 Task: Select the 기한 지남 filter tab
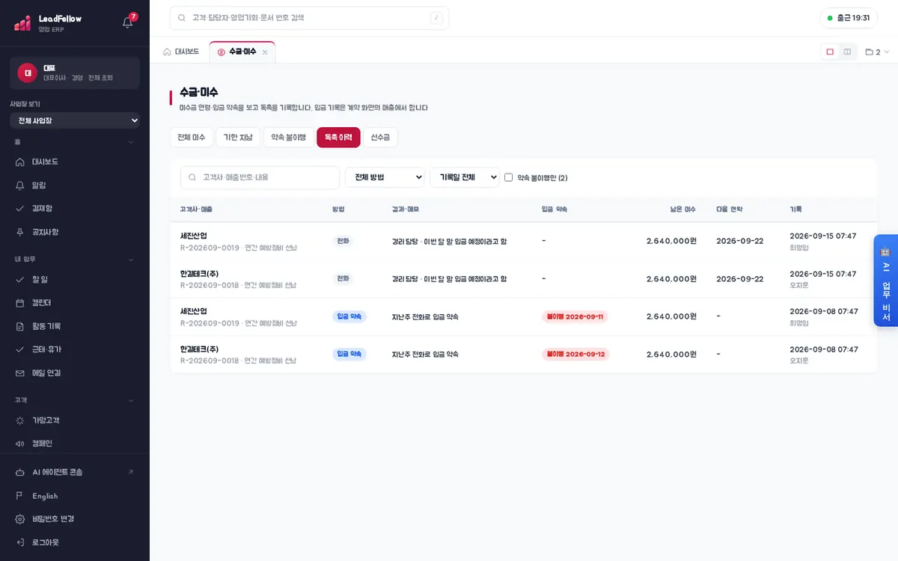[x=238, y=138]
